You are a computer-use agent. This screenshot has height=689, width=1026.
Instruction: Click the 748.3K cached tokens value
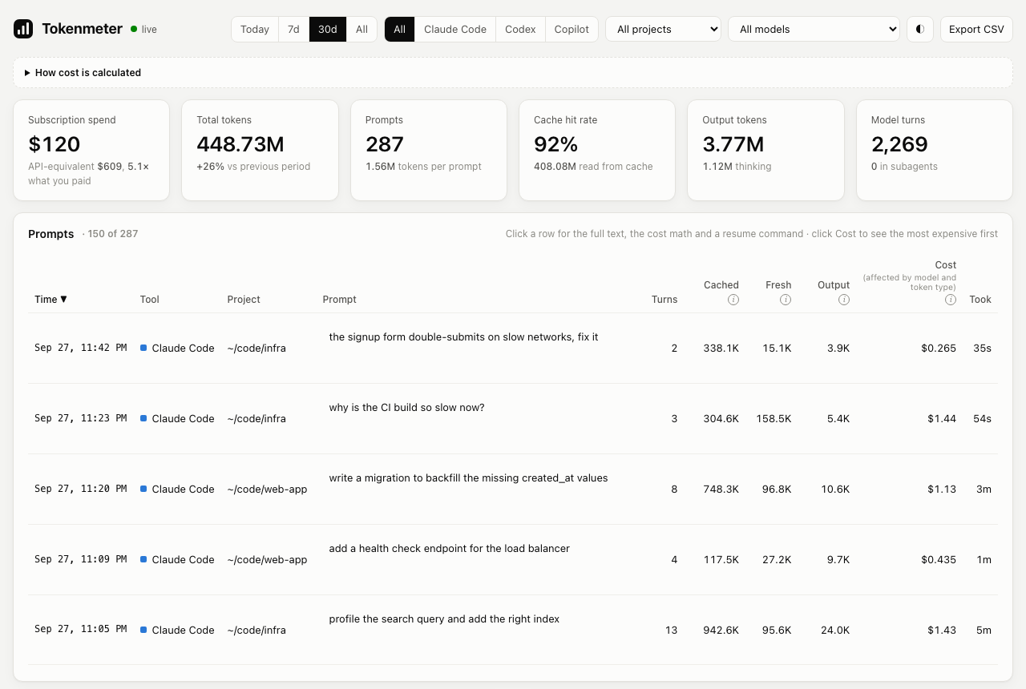point(721,490)
